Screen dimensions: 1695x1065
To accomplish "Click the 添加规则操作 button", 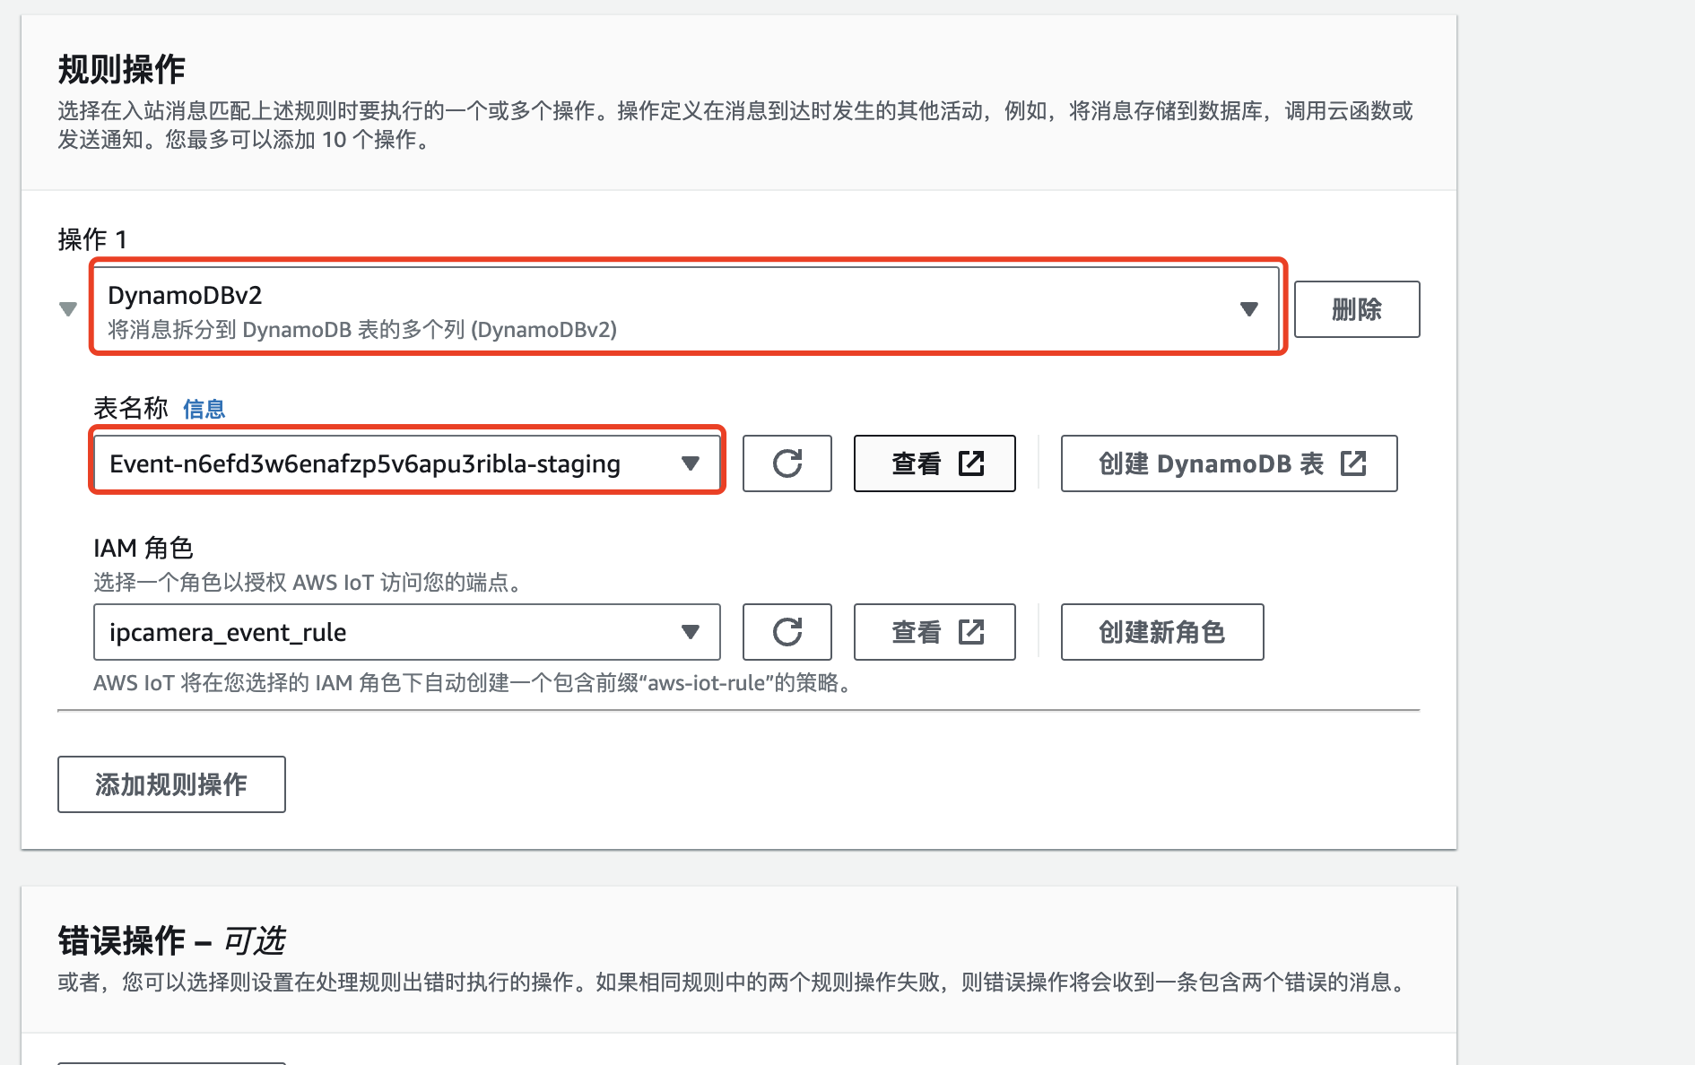I will coord(171,784).
